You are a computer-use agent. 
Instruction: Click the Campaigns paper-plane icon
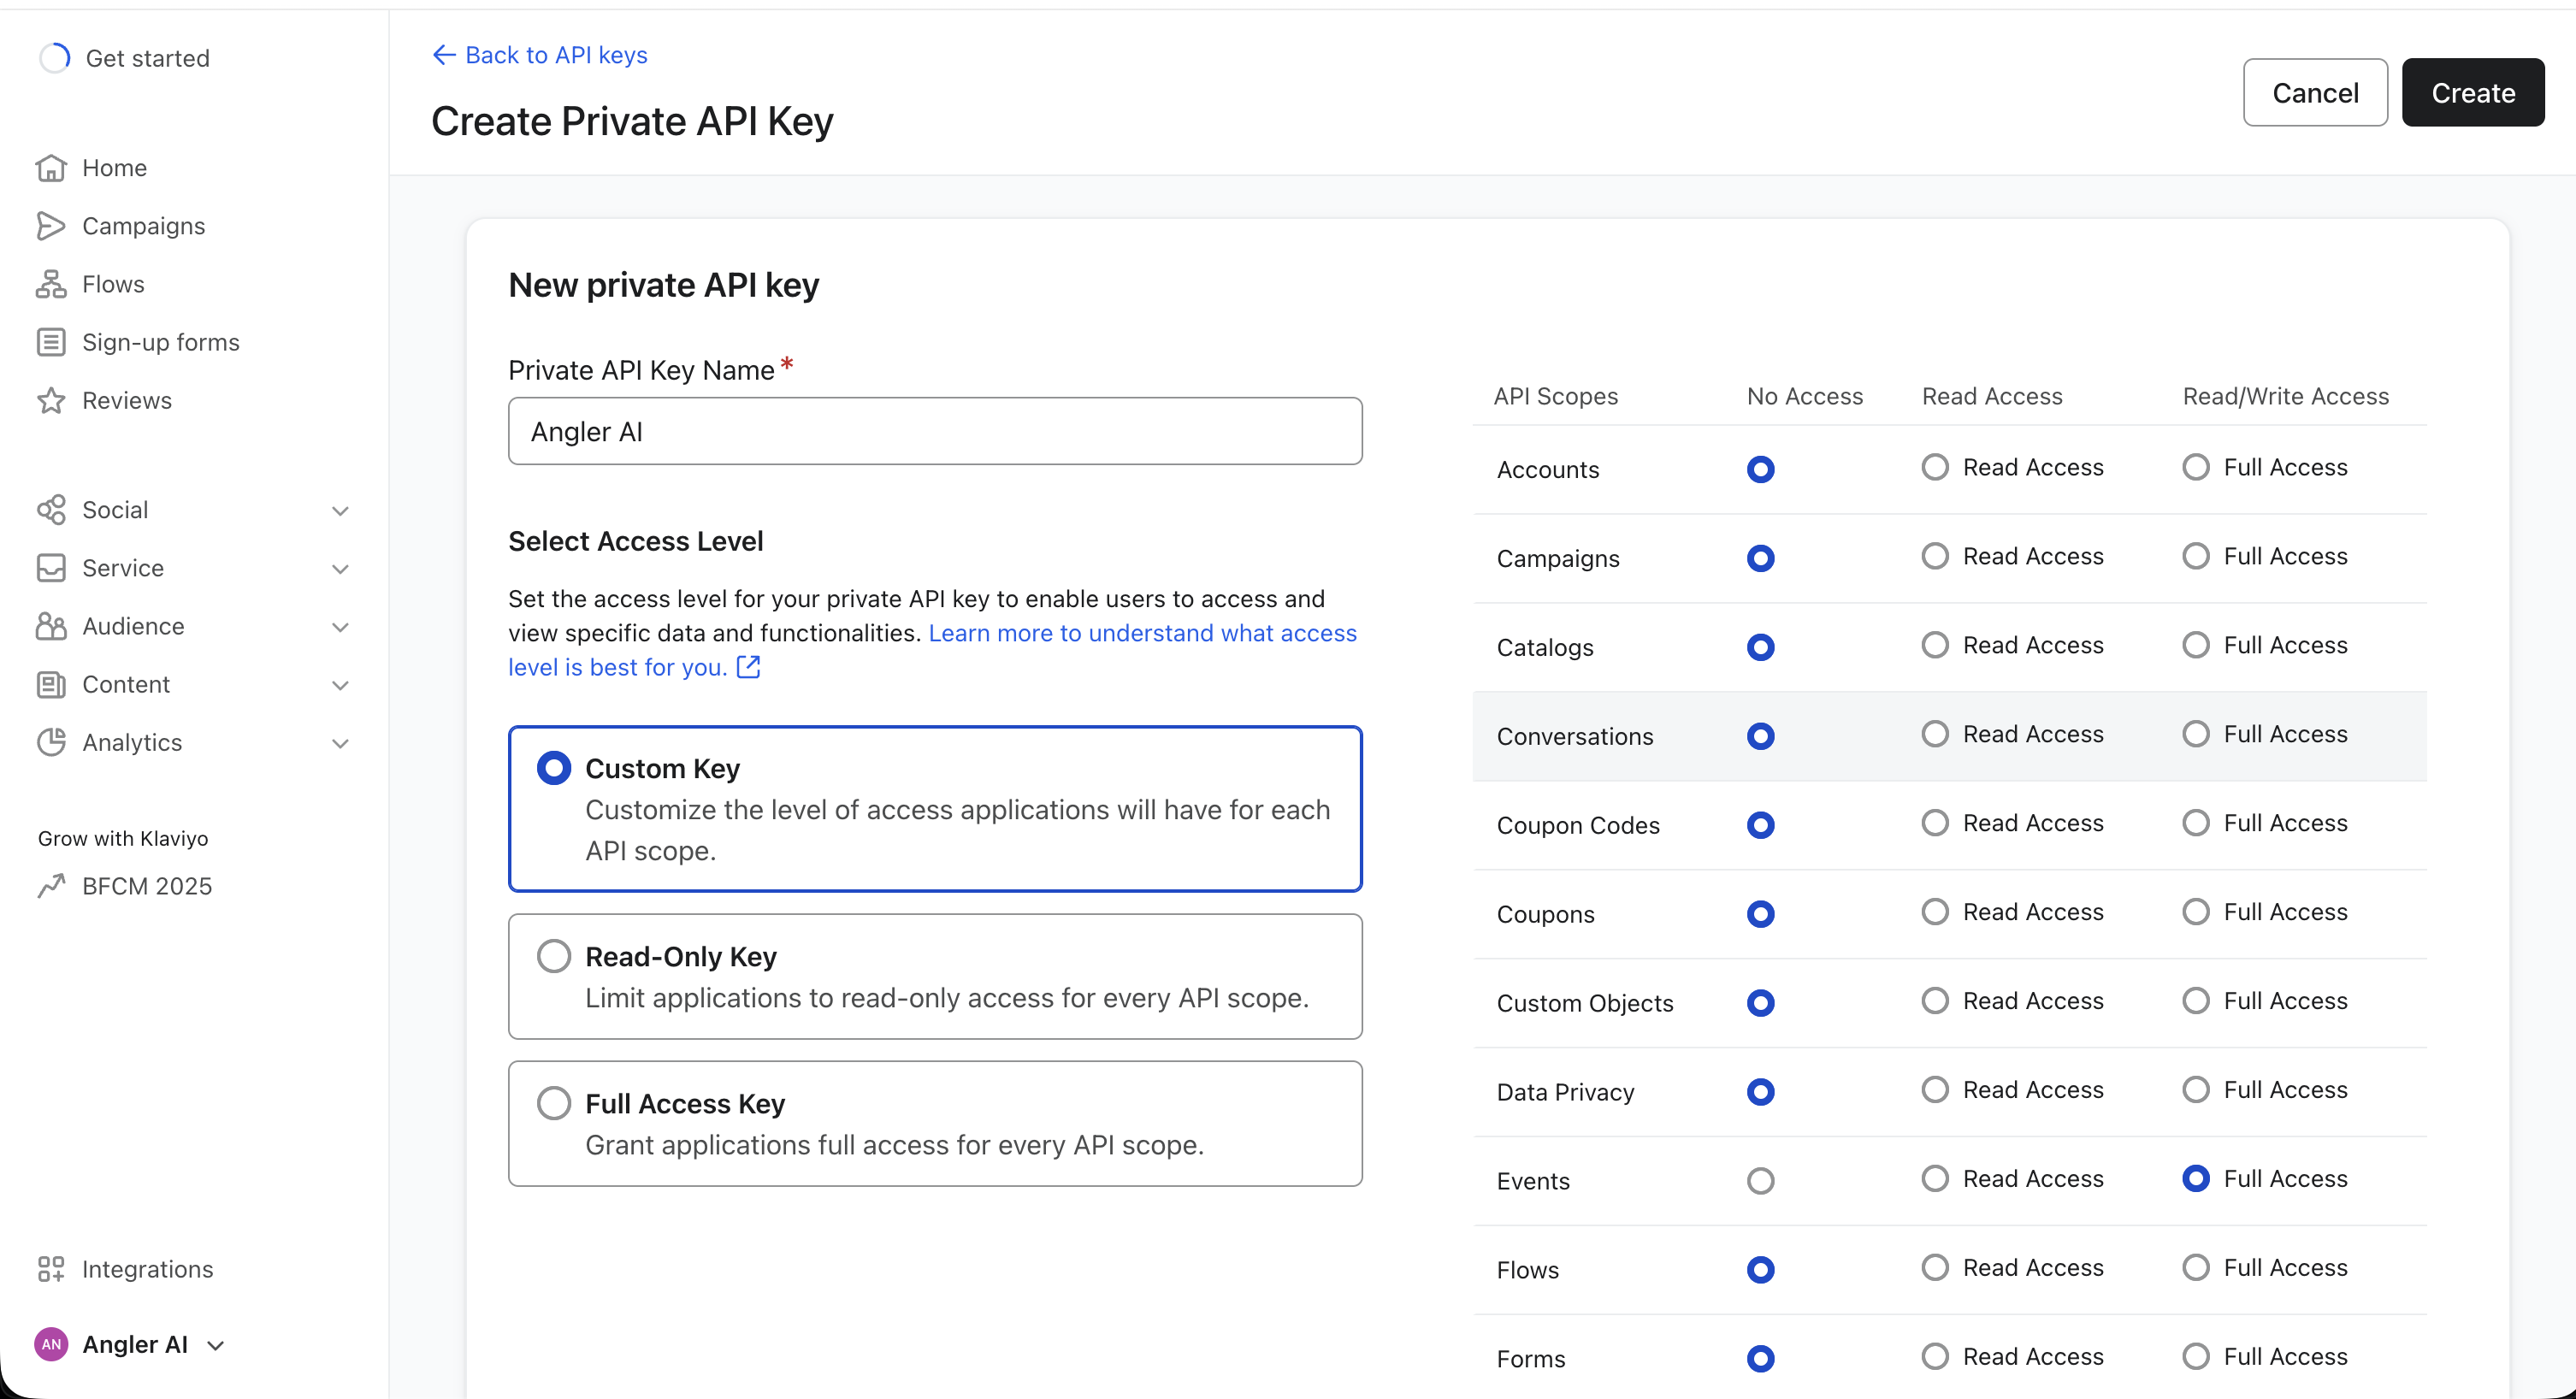[x=51, y=226]
